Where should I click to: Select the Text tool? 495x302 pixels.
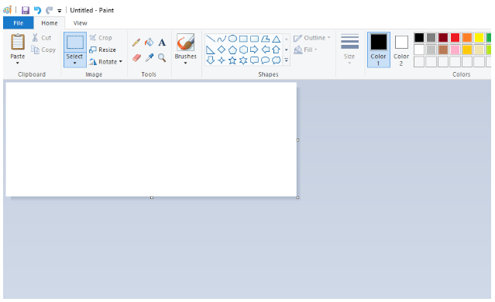(162, 43)
